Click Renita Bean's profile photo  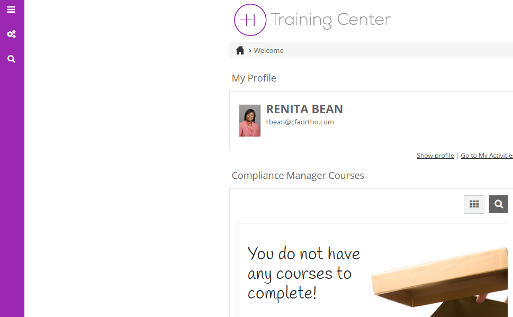pos(250,121)
